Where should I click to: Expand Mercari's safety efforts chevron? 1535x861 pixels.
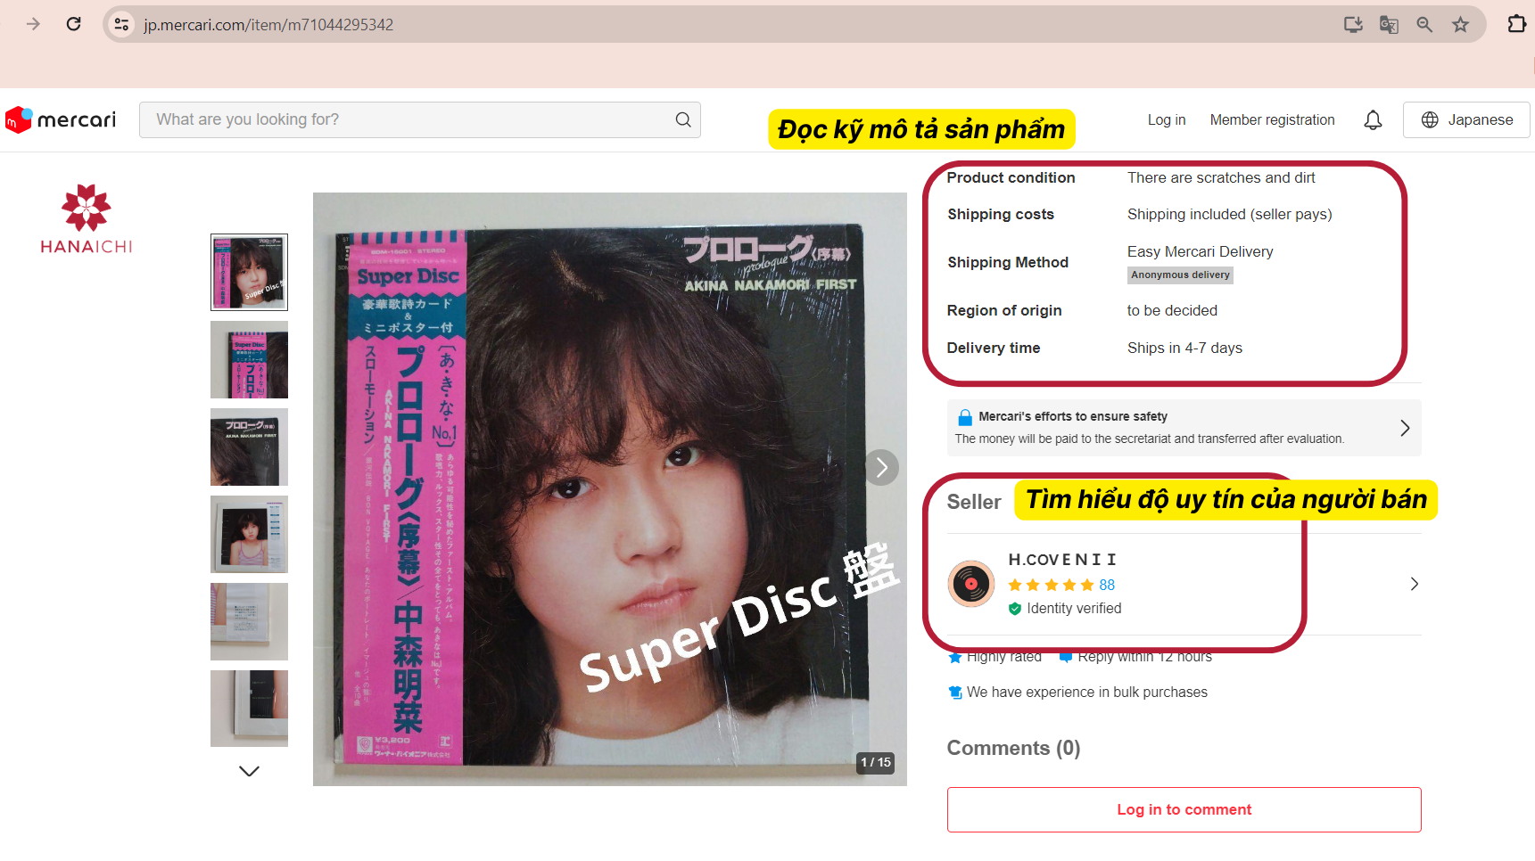click(x=1405, y=428)
